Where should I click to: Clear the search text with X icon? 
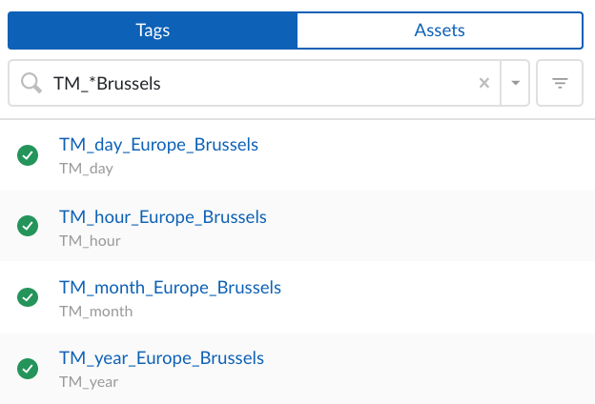[484, 84]
